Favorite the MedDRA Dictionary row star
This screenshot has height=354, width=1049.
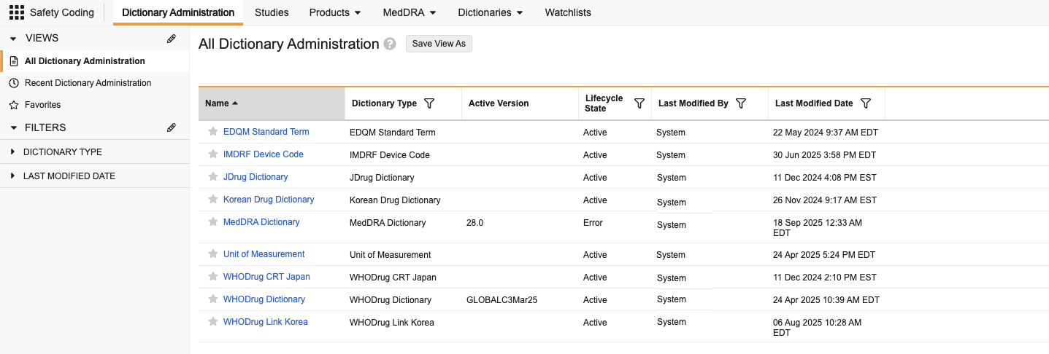click(x=213, y=222)
